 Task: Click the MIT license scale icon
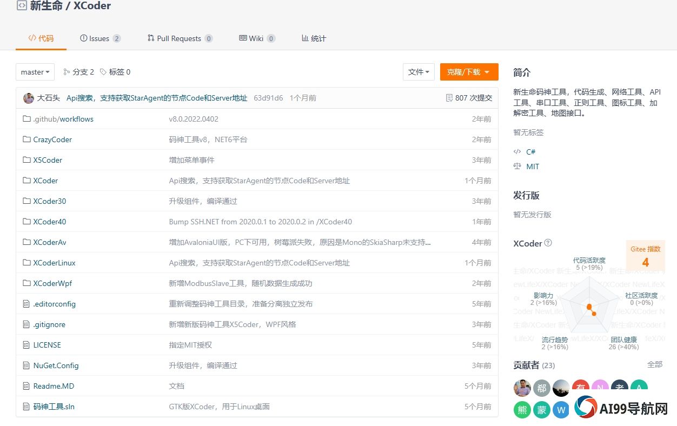[x=517, y=167]
